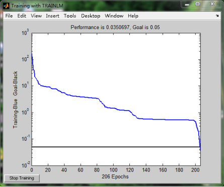Minimize the Training with TRAINLM window
The image size is (224, 187).
pos(187,5)
